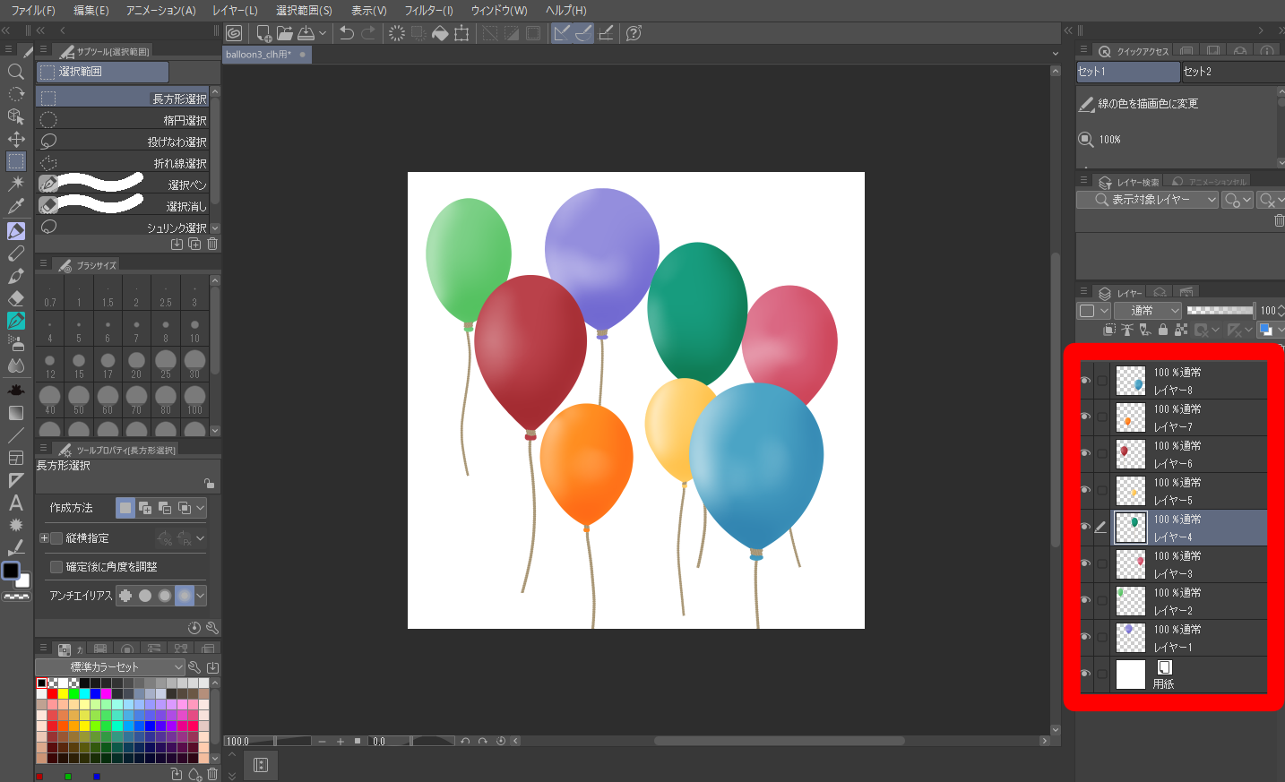1285x782 pixels.
Task: Select the レイヤー6 layer thumbnail
Action: (x=1130, y=454)
